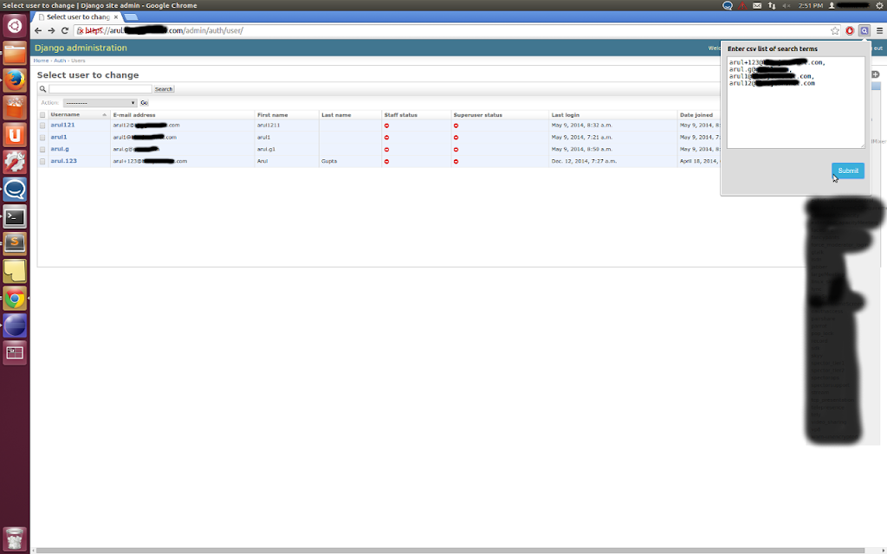Open the system gear menu in top panel
The height and width of the screenshot is (554, 887).
tap(880, 6)
